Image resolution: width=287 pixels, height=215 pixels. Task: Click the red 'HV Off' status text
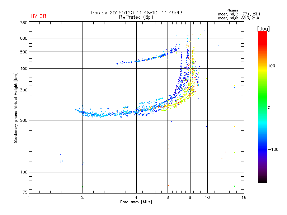(39, 16)
